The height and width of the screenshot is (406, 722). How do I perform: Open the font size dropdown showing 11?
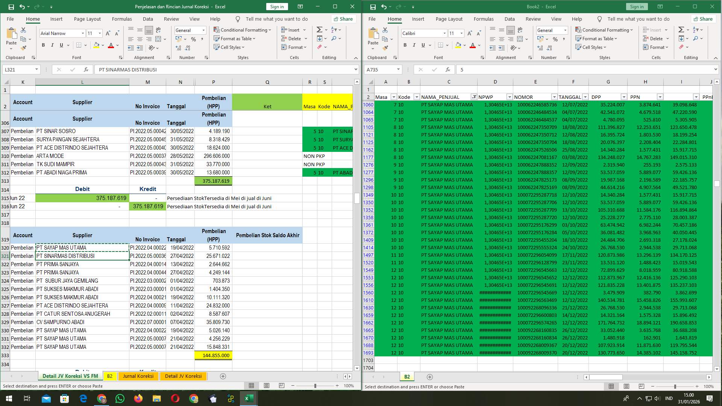99,33
